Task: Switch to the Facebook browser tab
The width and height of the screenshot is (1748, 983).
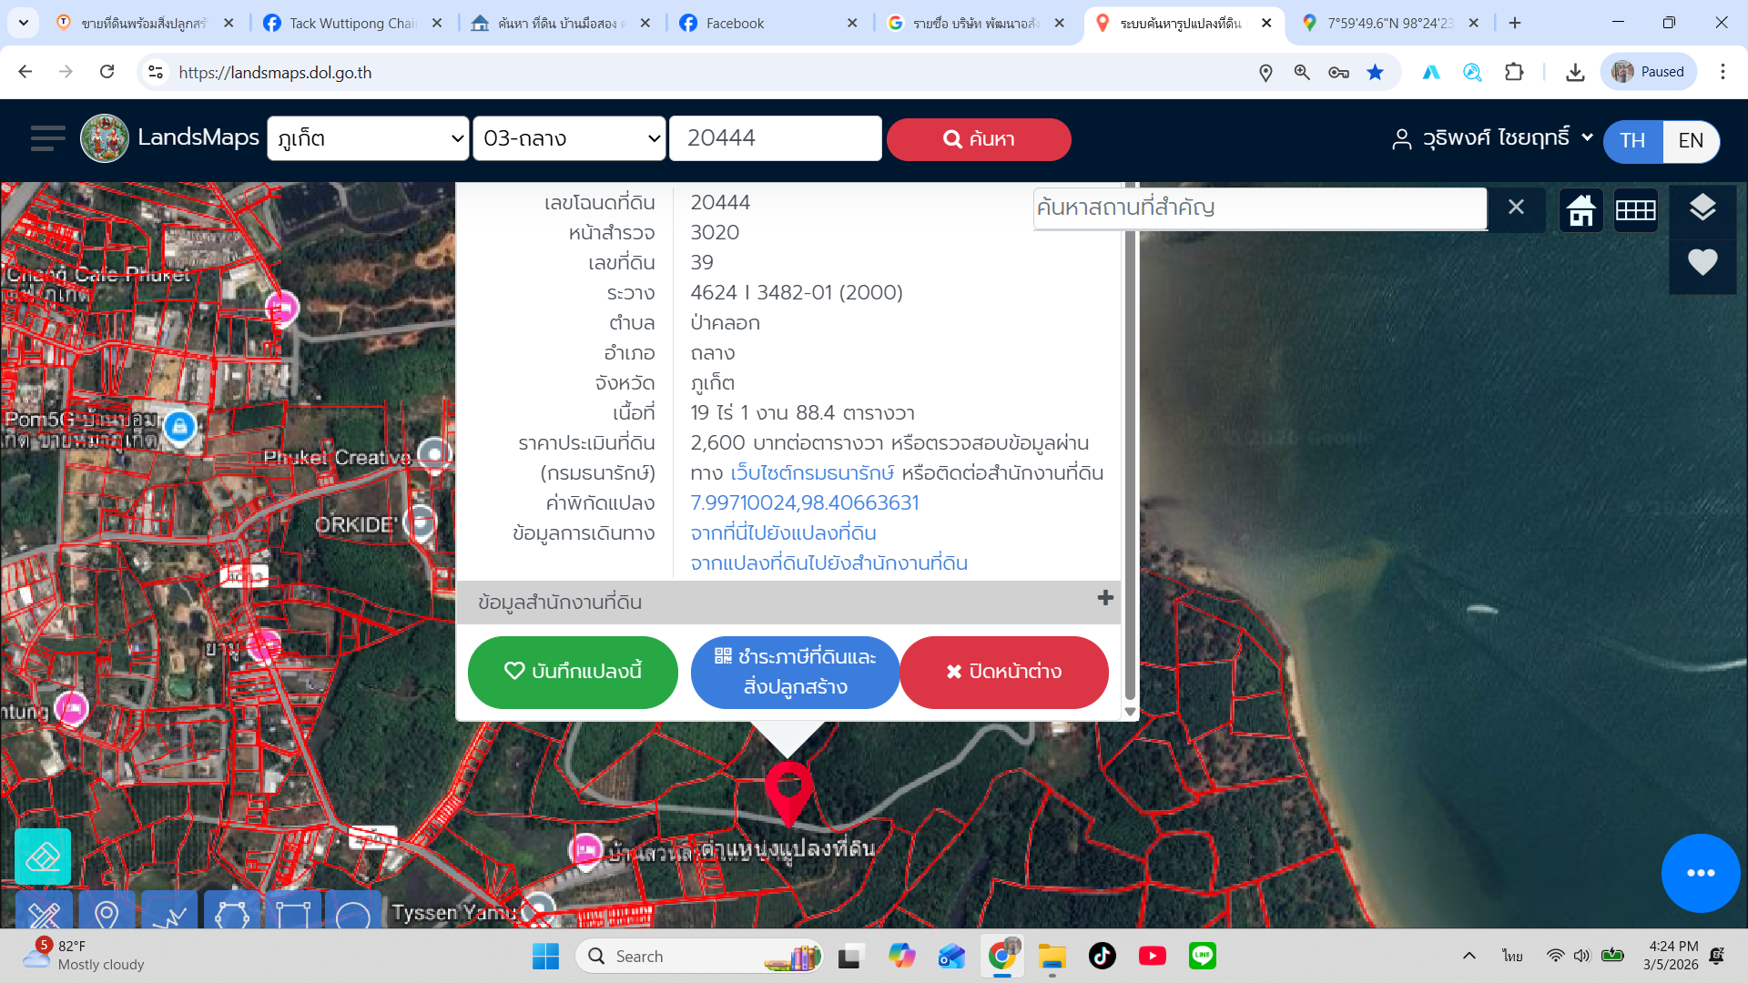Action: click(x=767, y=23)
